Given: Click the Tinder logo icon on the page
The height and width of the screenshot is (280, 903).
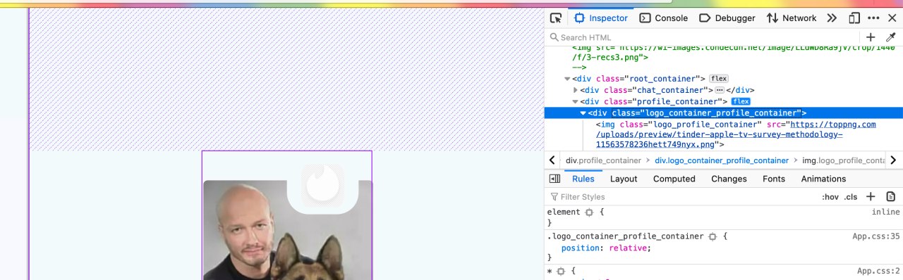Looking at the screenshot, I should pyautogui.click(x=323, y=184).
